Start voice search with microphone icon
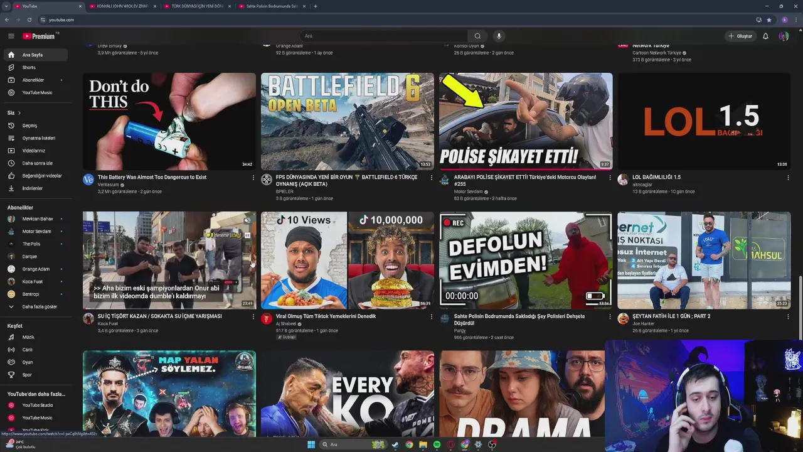803x452 pixels. [x=499, y=36]
